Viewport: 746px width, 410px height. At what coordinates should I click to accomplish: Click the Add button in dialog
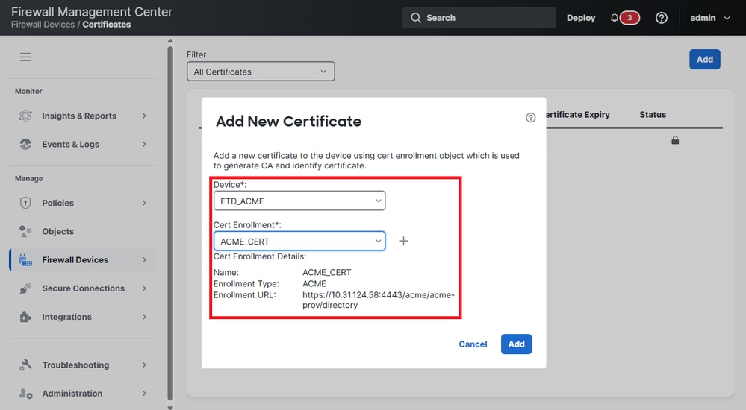pos(516,344)
